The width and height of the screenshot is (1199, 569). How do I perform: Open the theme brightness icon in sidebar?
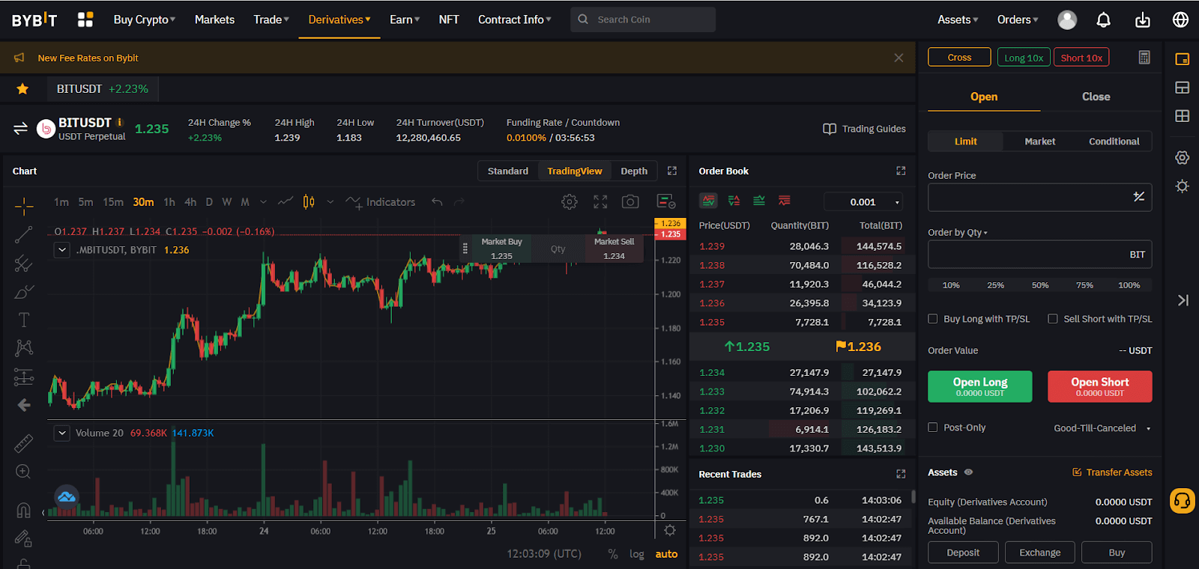1183,186
